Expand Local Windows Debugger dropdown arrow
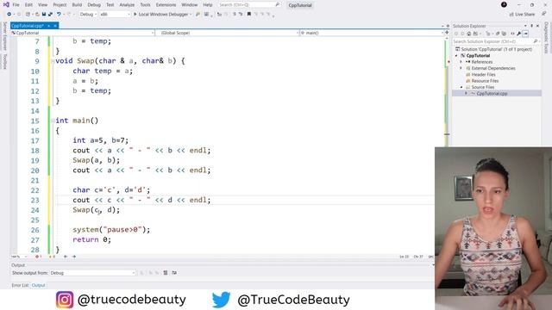Screen dimensions: 552x310 coord(191,15)
